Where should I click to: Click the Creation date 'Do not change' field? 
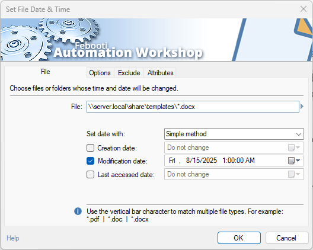click(x=234, y=148)
